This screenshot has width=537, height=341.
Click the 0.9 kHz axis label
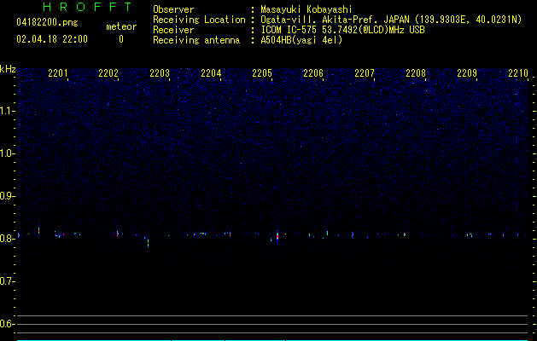[8, 196]
